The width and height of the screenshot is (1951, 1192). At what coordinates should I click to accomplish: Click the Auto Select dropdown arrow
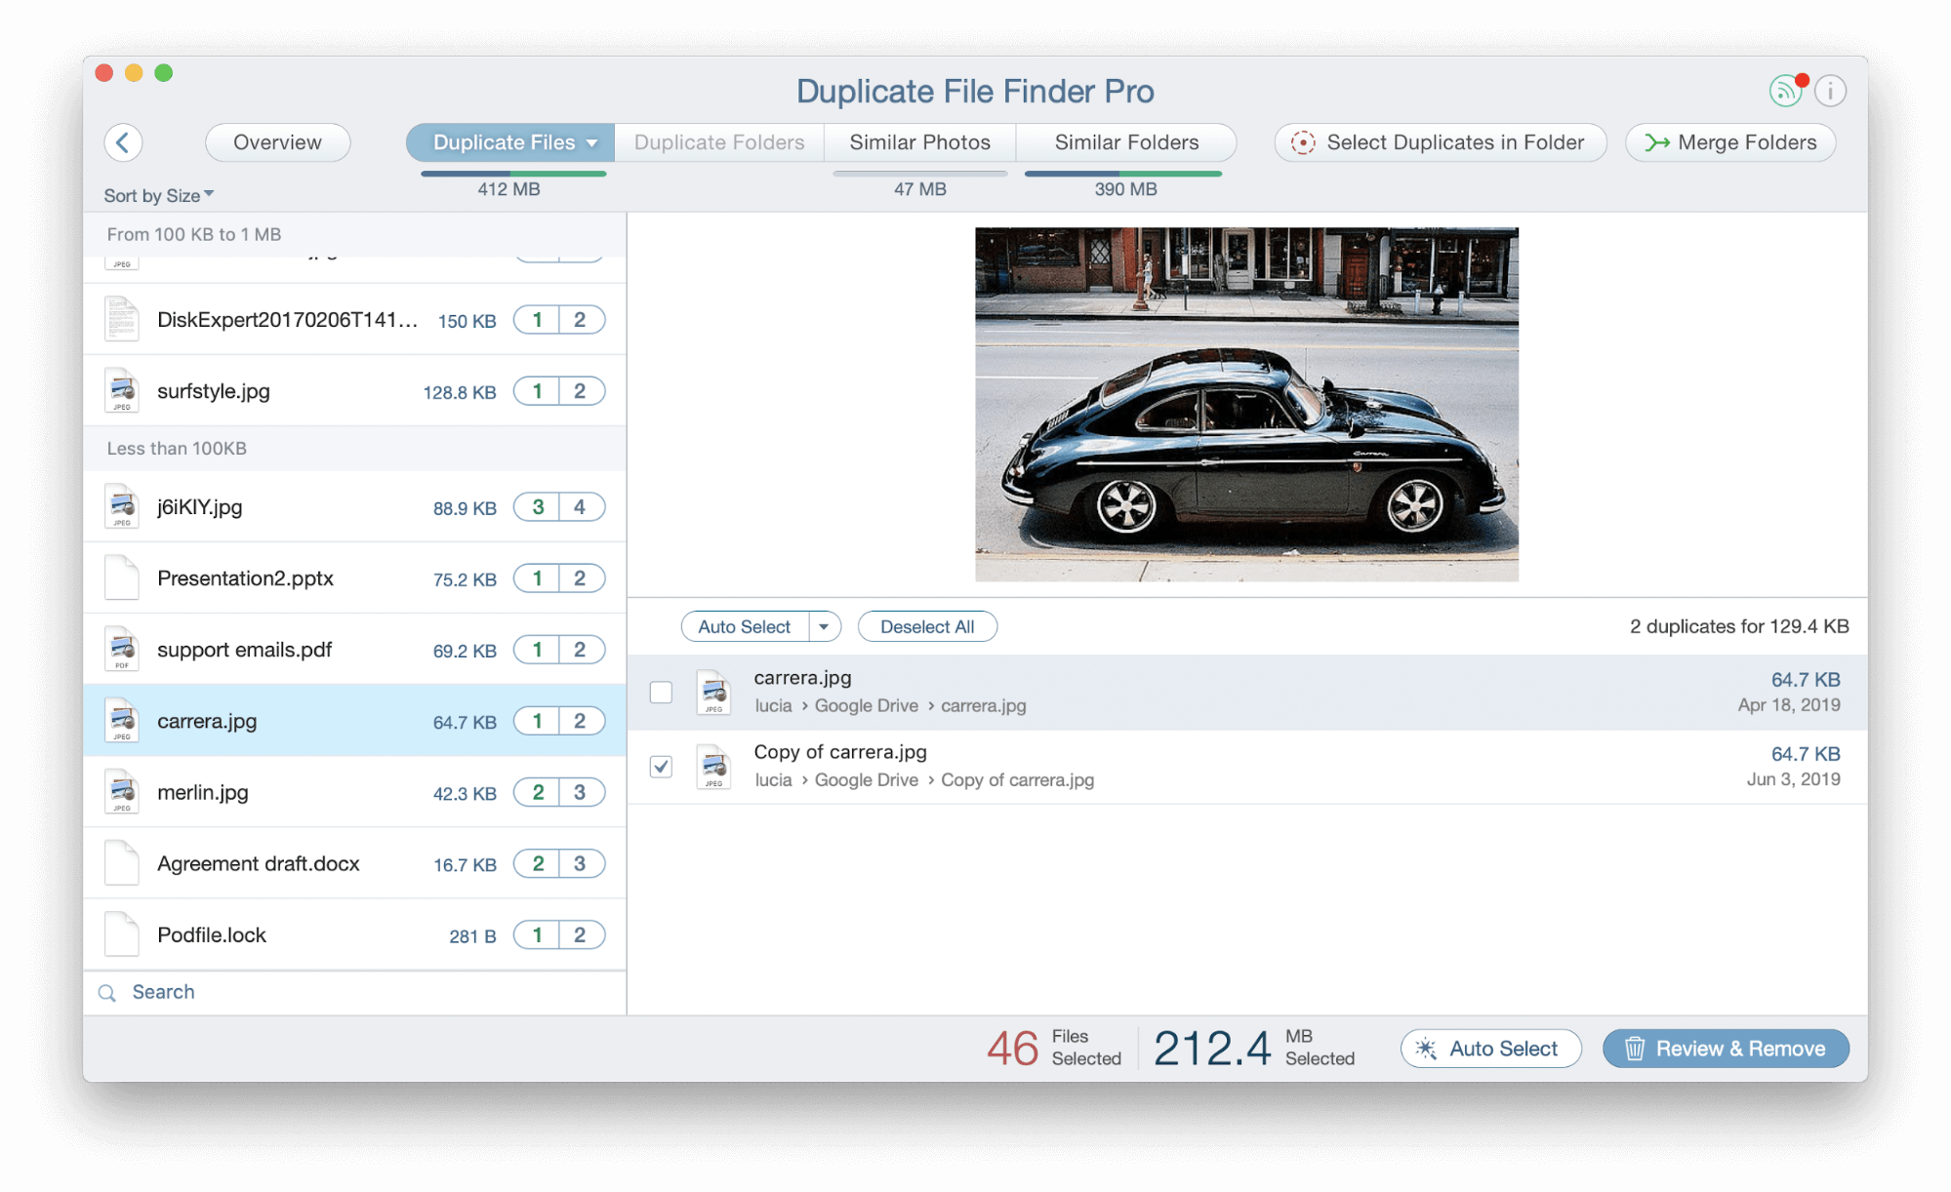pos(824,626)
